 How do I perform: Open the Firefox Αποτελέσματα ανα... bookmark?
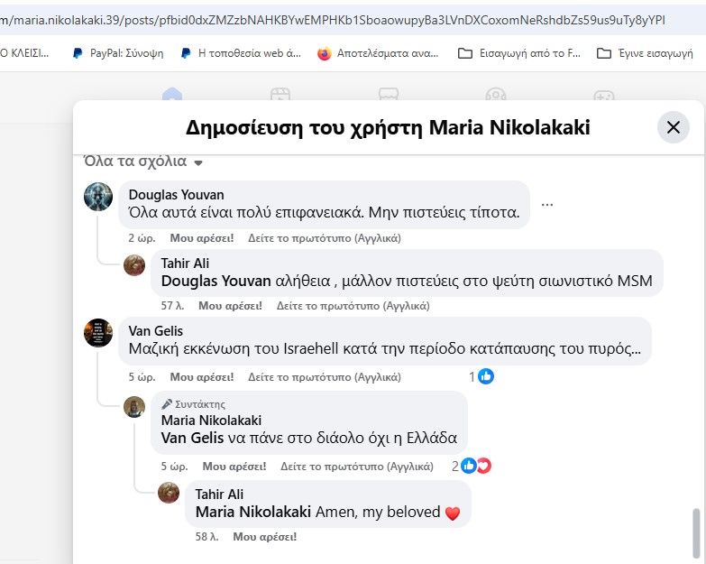[378, 53]
